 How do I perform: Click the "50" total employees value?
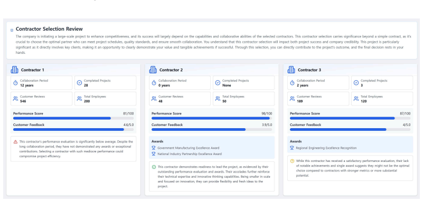[x=224, y=101]
